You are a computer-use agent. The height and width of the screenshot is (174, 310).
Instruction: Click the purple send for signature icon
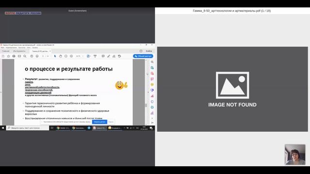tap(152, 113)
